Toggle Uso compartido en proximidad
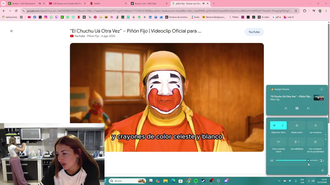 315,142
